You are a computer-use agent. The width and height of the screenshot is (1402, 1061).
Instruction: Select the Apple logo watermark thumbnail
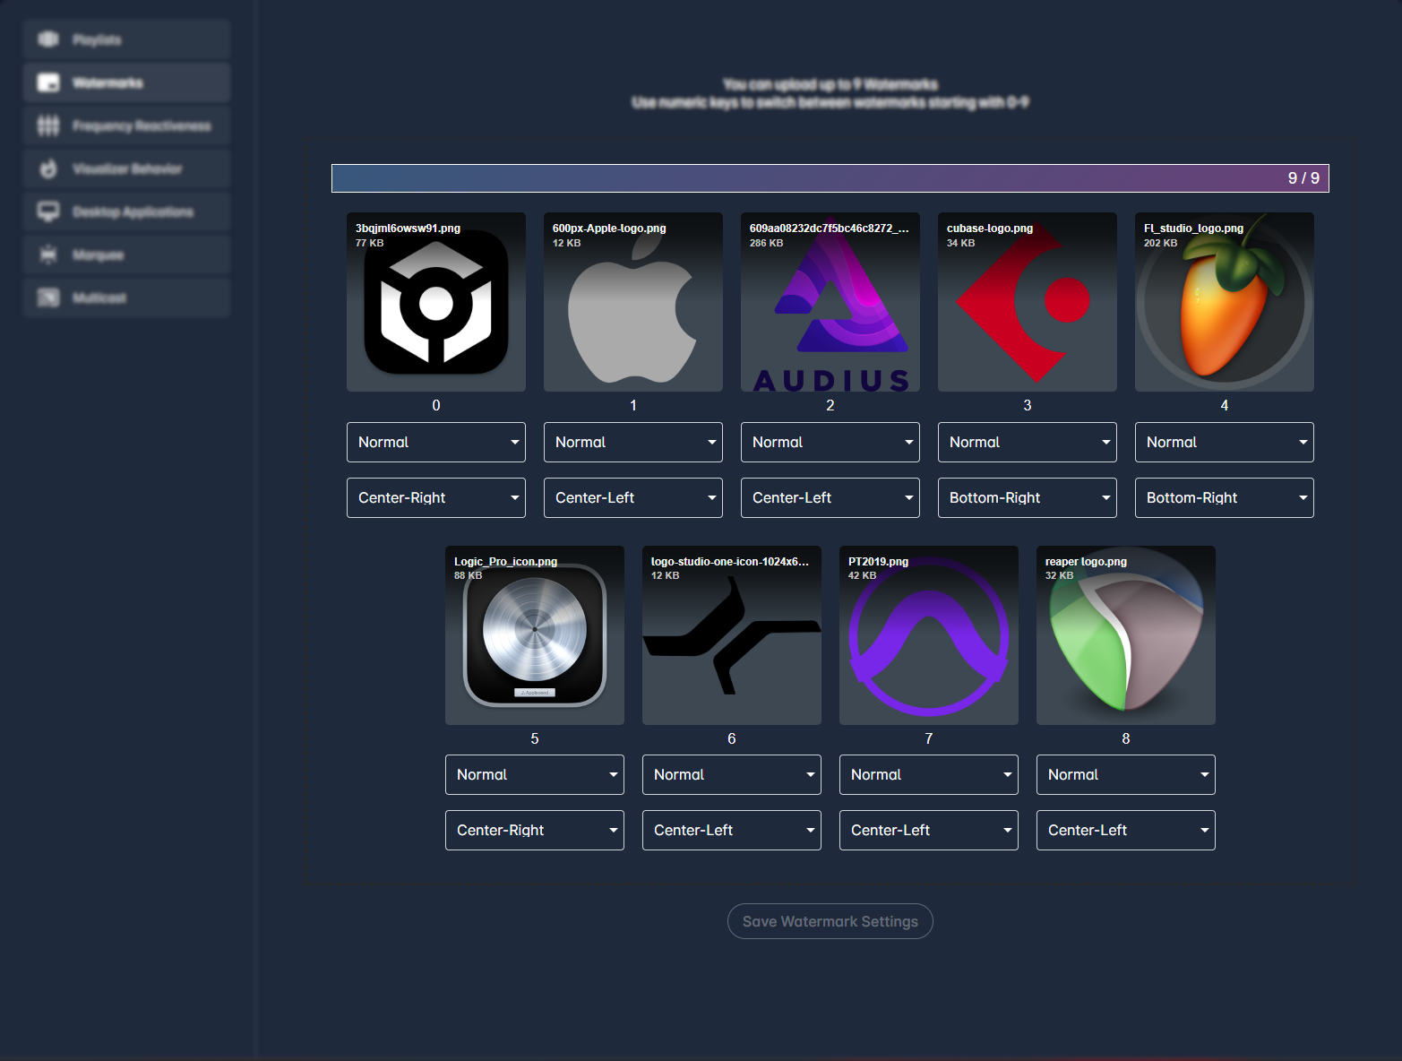pos(632,302)
